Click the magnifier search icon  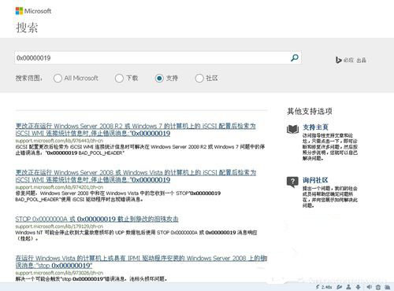tap(295, 57)
